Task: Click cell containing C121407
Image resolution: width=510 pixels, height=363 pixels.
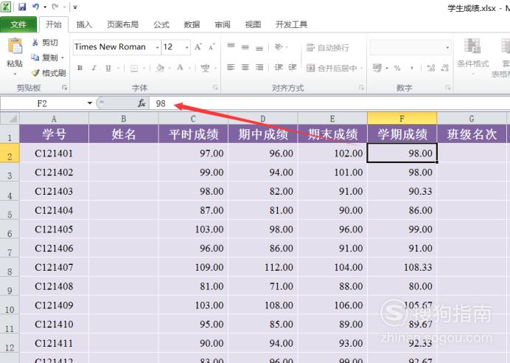Action: (x=54, y=267)
